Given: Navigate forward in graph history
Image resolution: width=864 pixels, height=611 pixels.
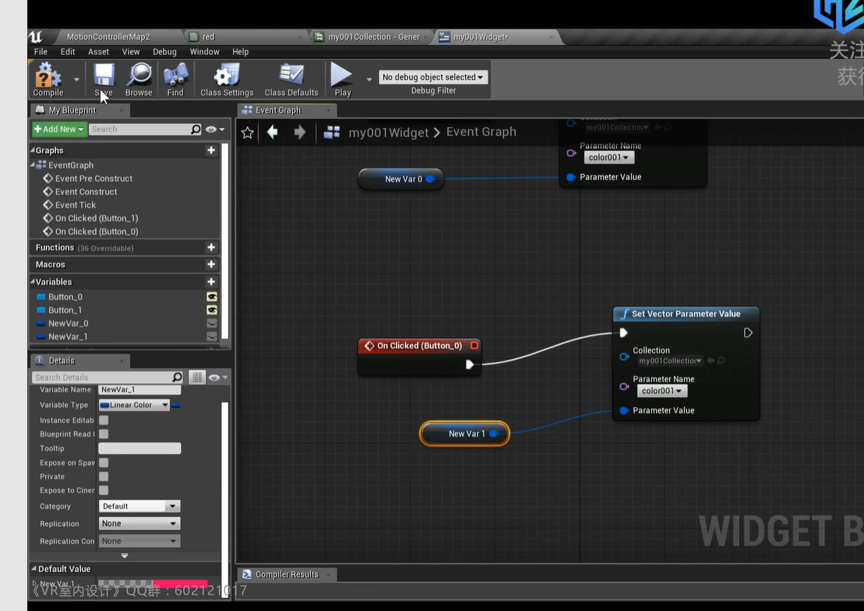Looking at the screenshot, I should coord(300,132).
